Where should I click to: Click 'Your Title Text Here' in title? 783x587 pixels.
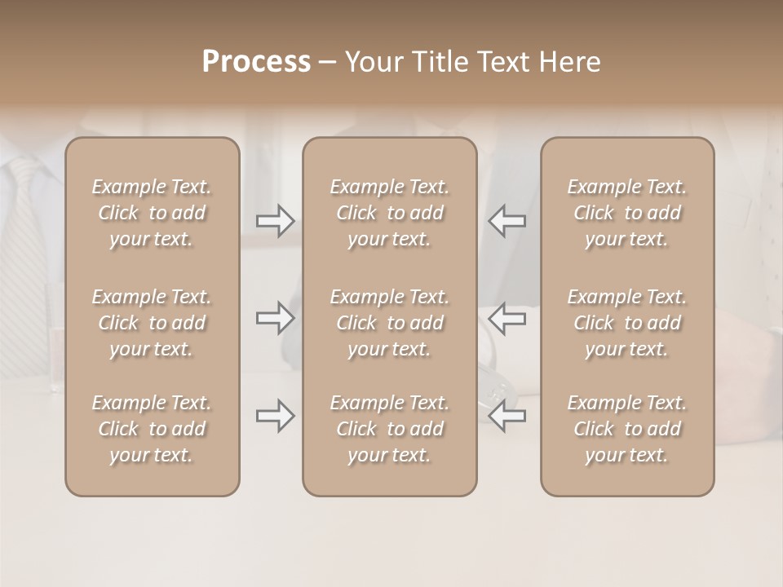(473, 62)
